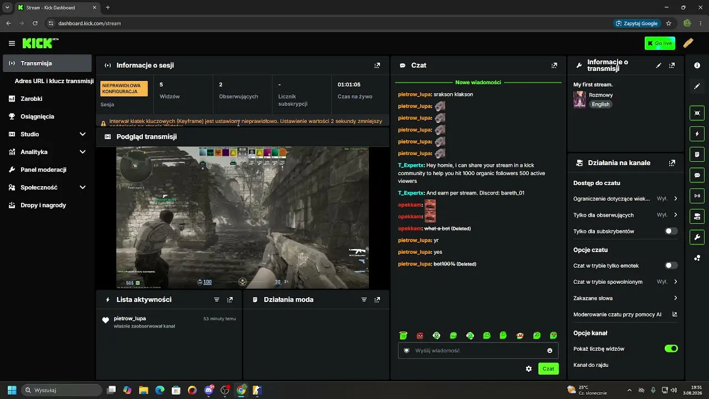This screenshot has width=709, height=399.
Task: Edit the Informacje o transmisji details
Action: pos(659,65)
